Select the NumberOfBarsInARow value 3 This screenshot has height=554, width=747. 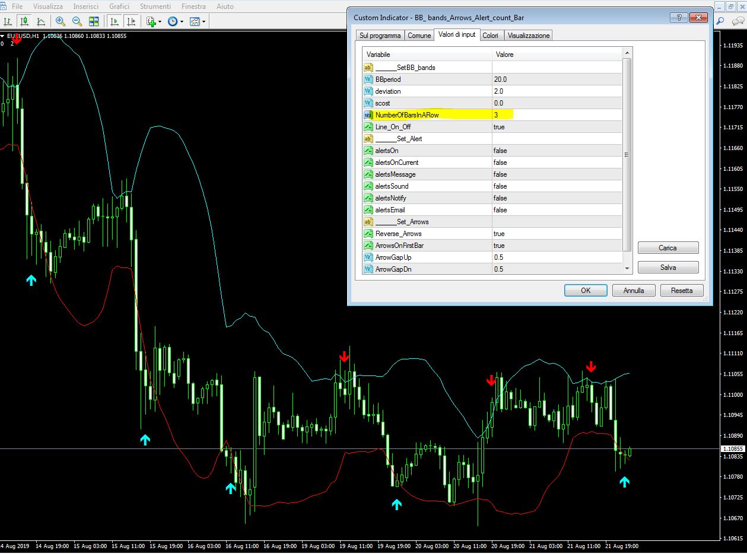496,115
